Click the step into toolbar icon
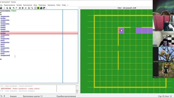Viewport: 174px width, 98px height. pos(32,8)
